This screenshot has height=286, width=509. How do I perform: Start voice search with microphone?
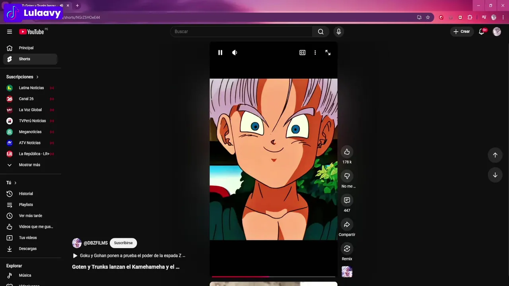338,31
